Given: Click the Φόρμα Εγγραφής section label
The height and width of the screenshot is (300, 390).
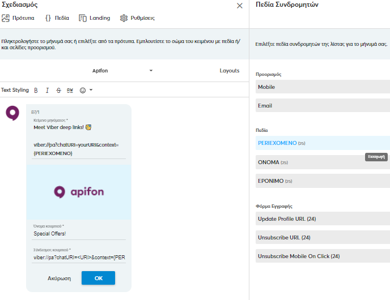Looking at the screenshot, I should (274, 206).
